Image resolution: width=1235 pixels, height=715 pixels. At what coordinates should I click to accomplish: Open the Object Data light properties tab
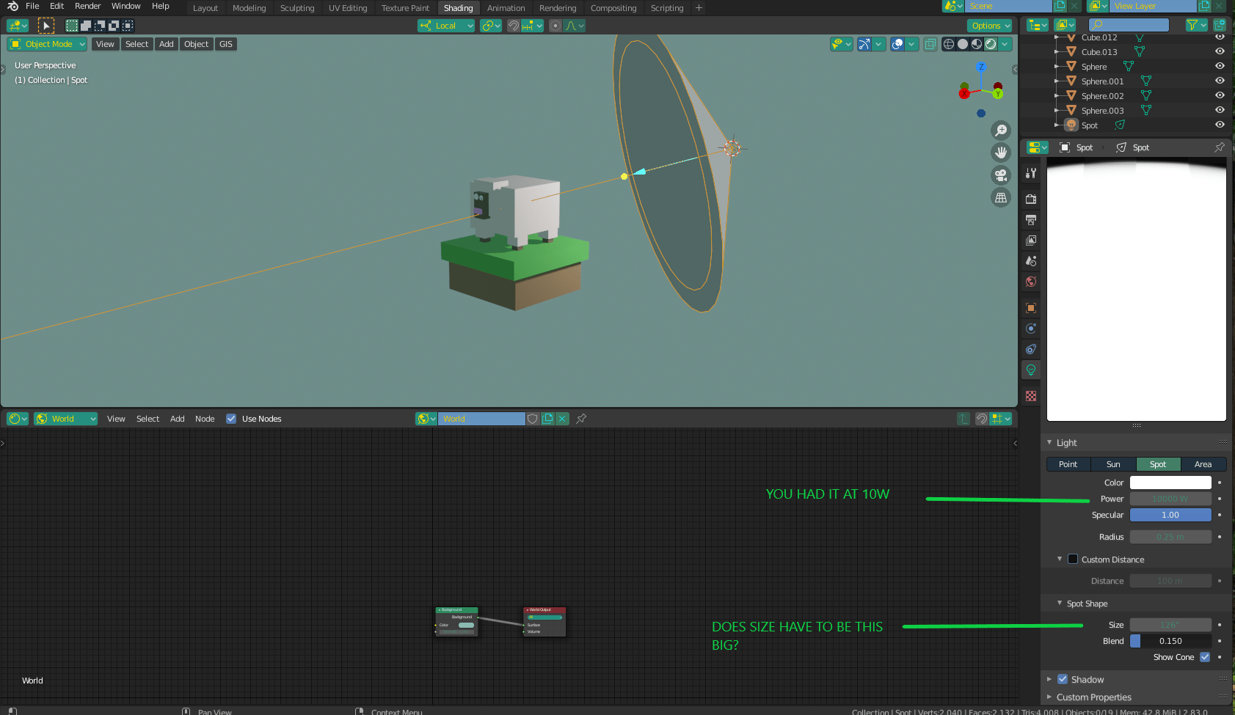[1031, 370]
